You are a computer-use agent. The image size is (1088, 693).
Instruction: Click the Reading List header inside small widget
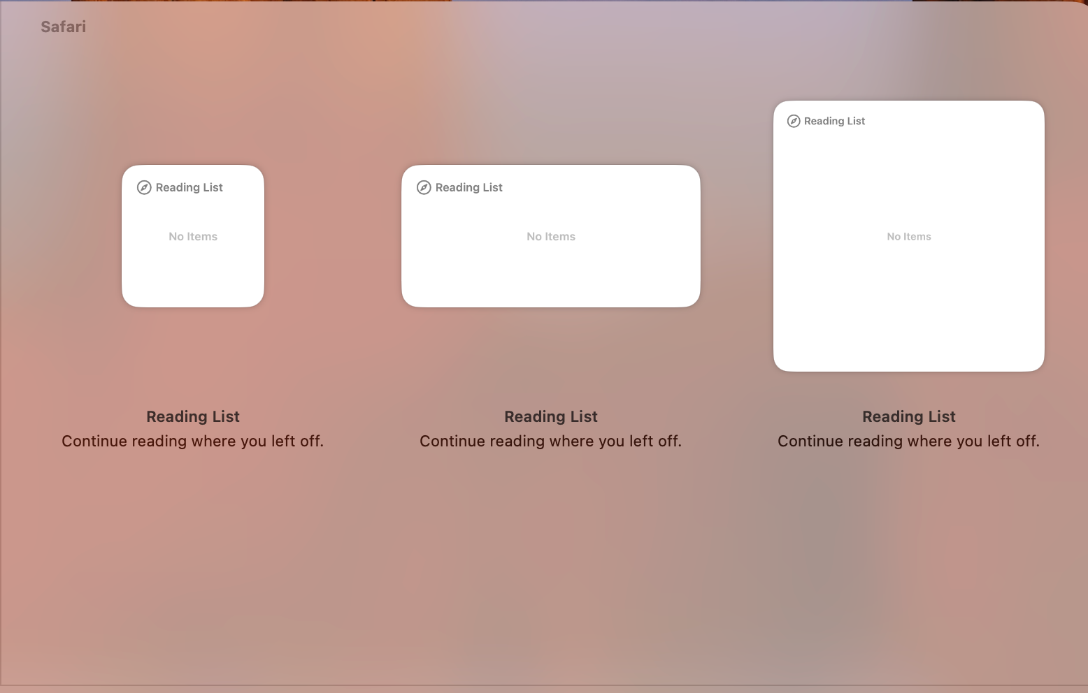pyautogui.click(x=189, y=187)
